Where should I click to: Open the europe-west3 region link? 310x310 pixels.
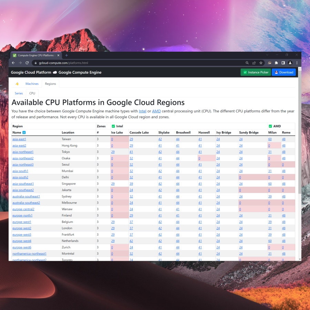pos(22,235)
